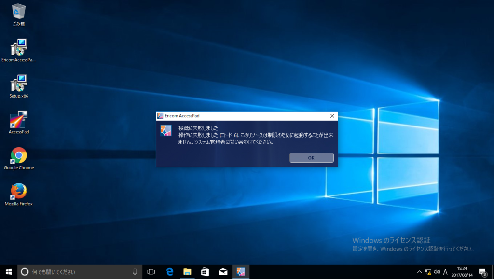Open the Microsoft Store taskbar icon
Screen dimensions: 494x279
pos(205,272)
